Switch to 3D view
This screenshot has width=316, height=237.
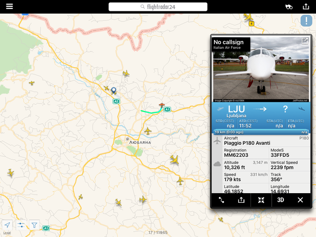coord(280,200)
